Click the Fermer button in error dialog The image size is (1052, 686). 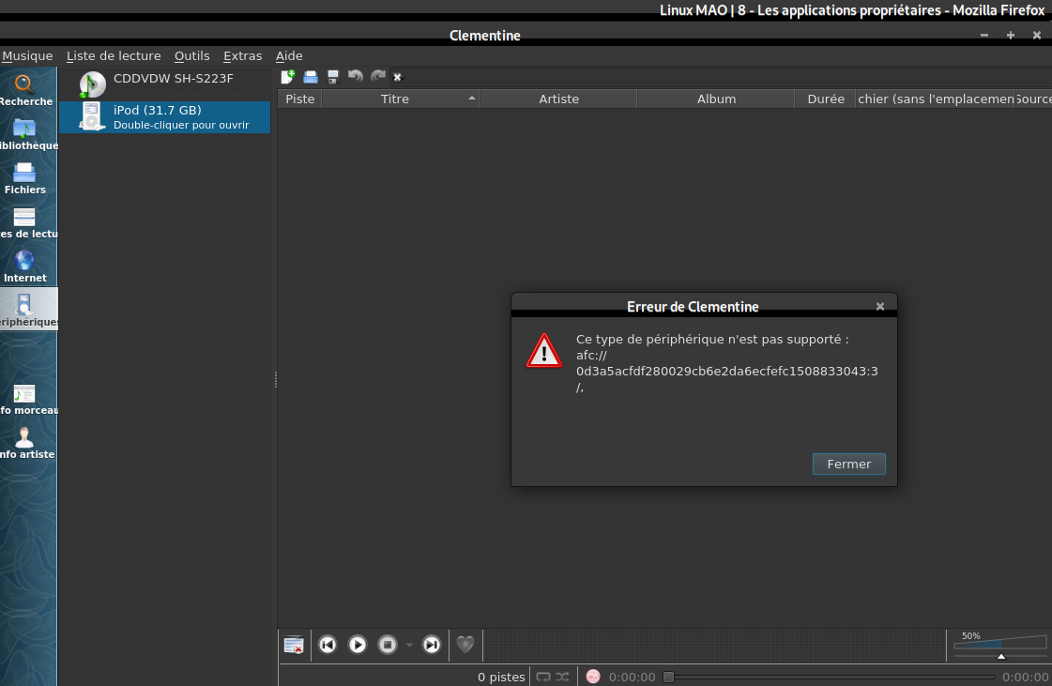[x=848, y=464]
